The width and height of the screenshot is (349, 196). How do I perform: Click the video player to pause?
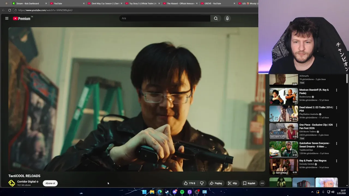137,99
